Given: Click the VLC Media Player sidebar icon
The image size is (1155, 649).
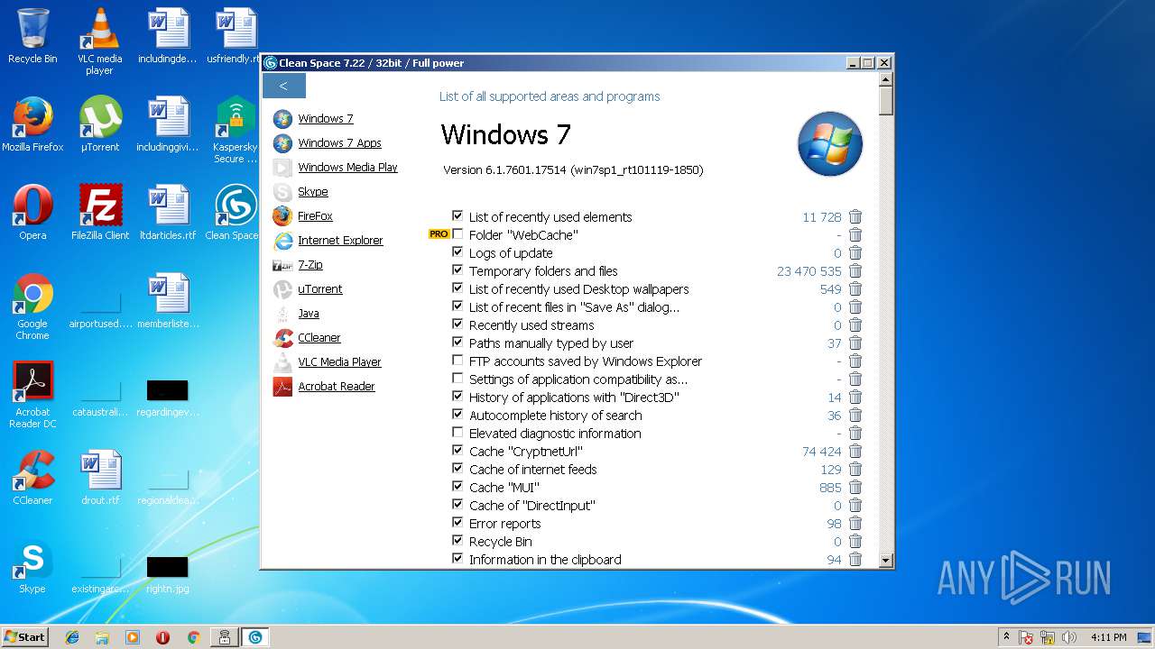Looking at the screenshot, I should (x=282, y=362).
